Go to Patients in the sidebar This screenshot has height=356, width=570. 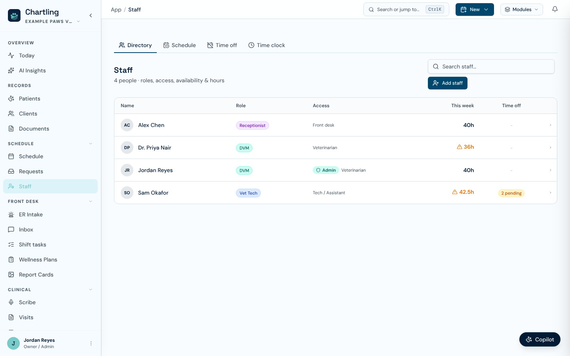coord(50,98)
